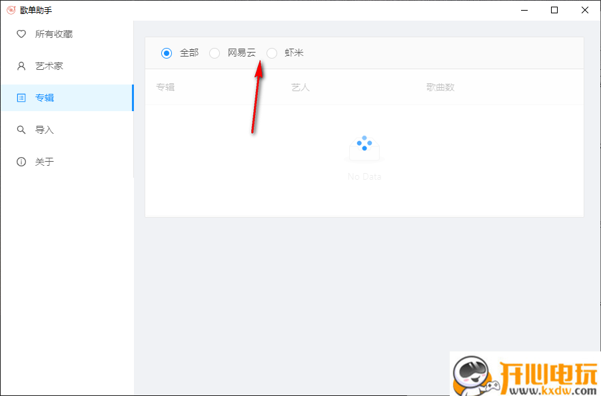Click the No Data box illustration

click(364, 148)
